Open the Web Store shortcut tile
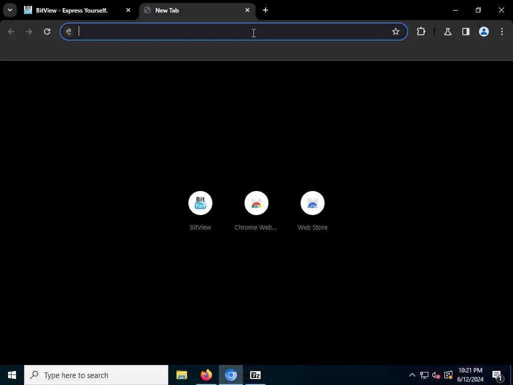Viewport: 513px width, 385px height. 313,211
